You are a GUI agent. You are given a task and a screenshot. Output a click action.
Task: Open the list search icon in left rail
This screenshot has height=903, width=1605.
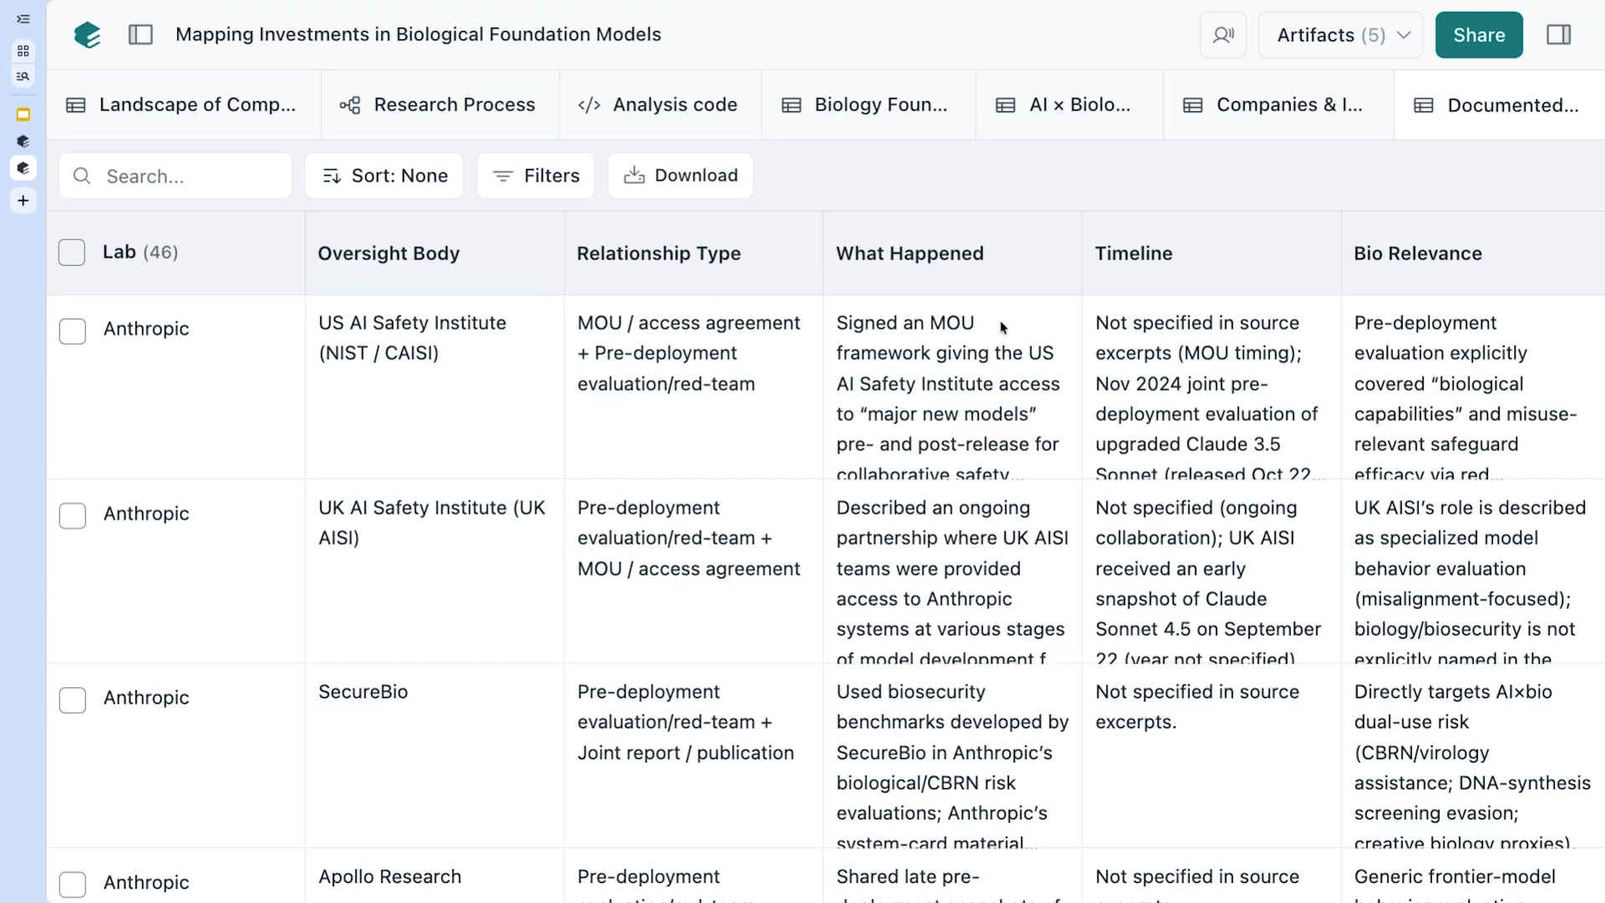click(23, 76)
